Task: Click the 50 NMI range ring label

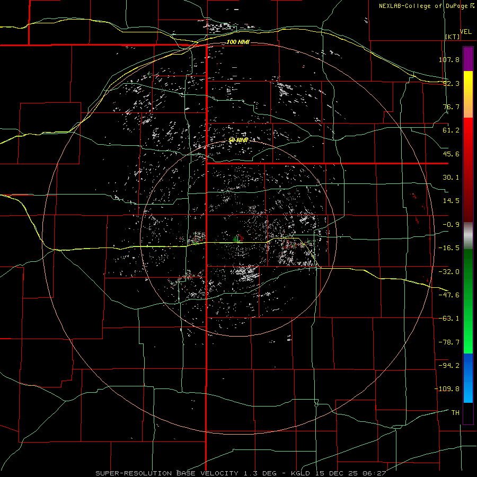Action: [x=238, y=140]
